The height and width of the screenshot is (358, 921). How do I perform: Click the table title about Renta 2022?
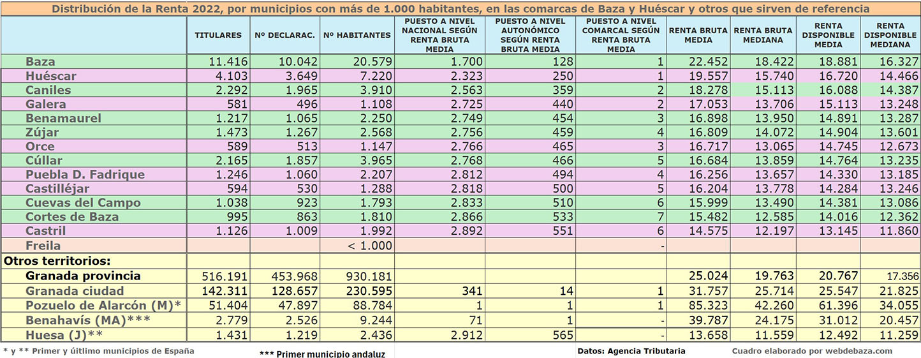click(x=460, y=9)
